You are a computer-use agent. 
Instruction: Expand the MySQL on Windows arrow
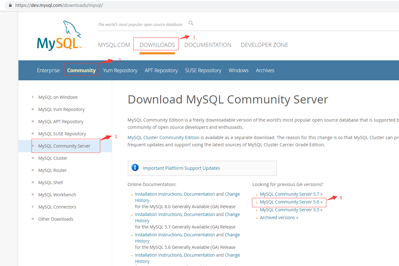click(32, 97)
